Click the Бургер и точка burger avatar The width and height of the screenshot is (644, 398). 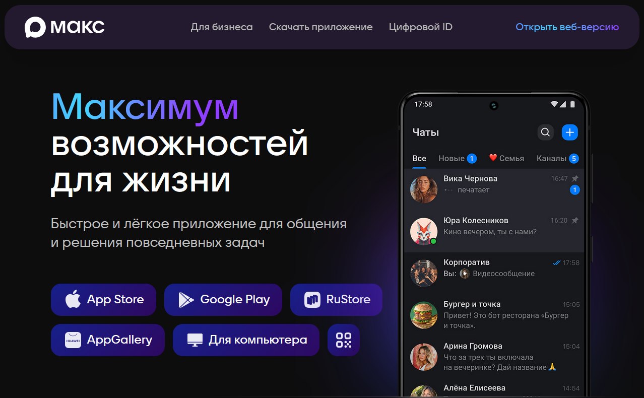coord(424,315)
